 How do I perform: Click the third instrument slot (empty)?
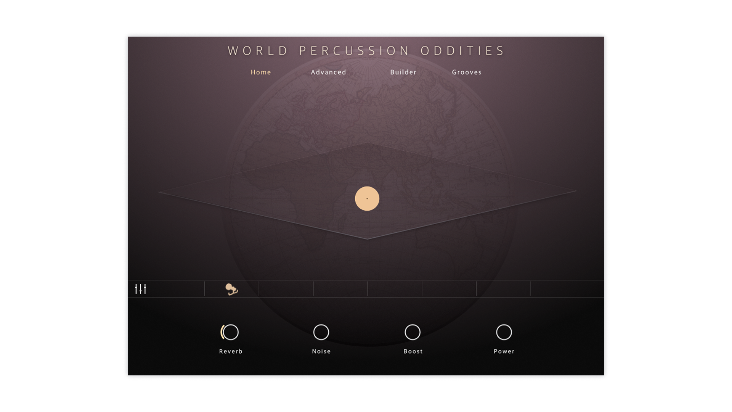tap(340, 289)
